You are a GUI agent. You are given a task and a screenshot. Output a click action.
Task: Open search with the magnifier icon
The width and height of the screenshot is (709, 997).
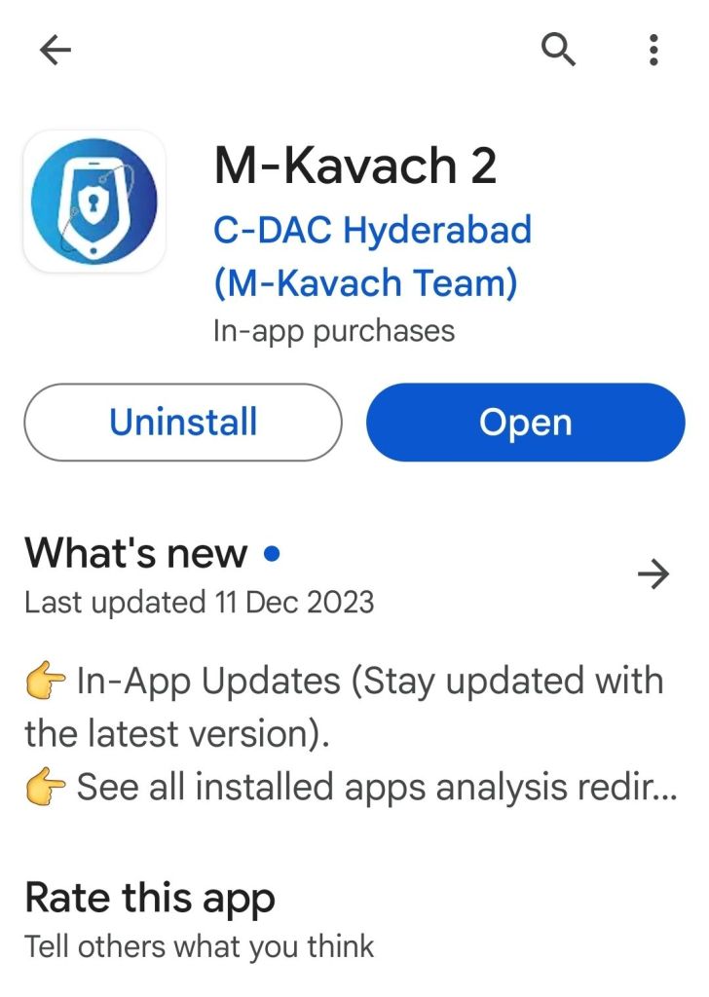point(558,50)
